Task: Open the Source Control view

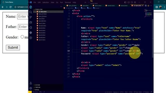Action: pos(31,17)
